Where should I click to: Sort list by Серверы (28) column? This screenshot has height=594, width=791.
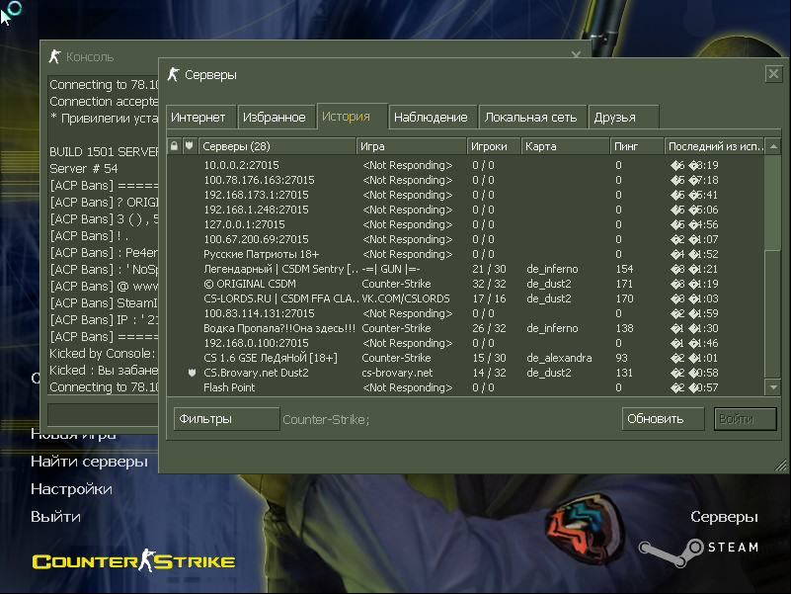pyautogui.click(x=277, y=146)
